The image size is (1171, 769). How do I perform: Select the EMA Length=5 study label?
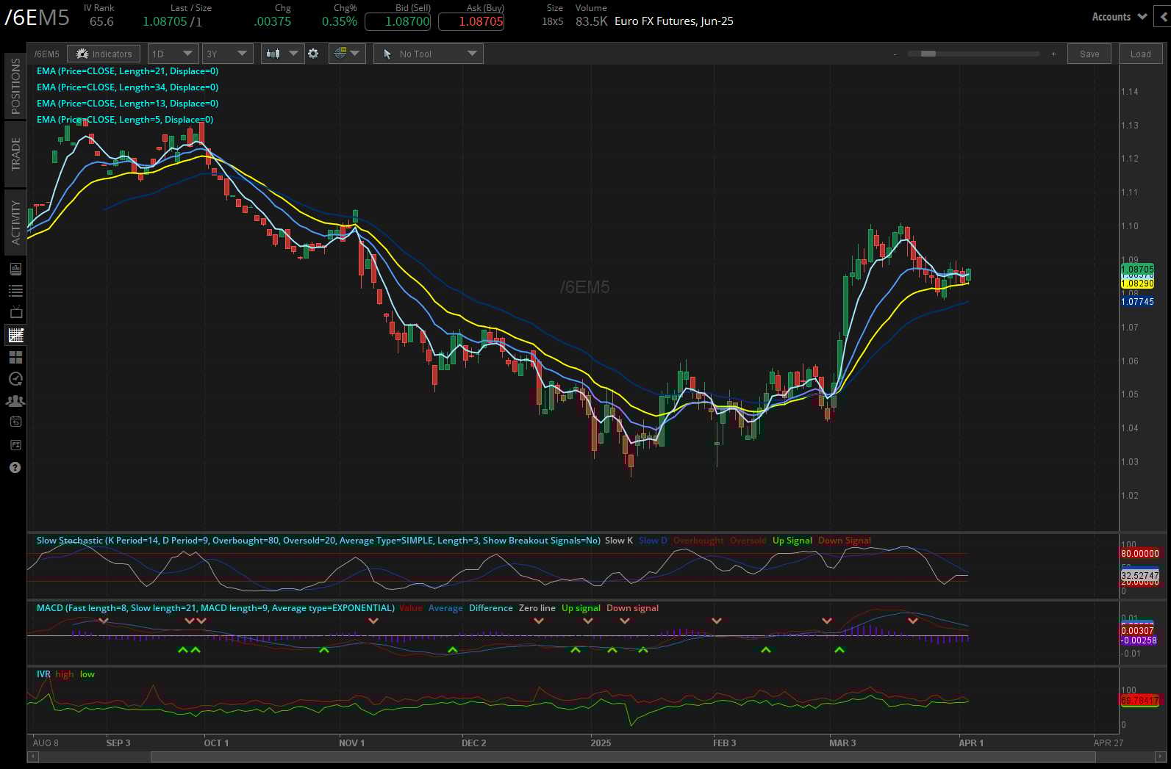(125, 120)
